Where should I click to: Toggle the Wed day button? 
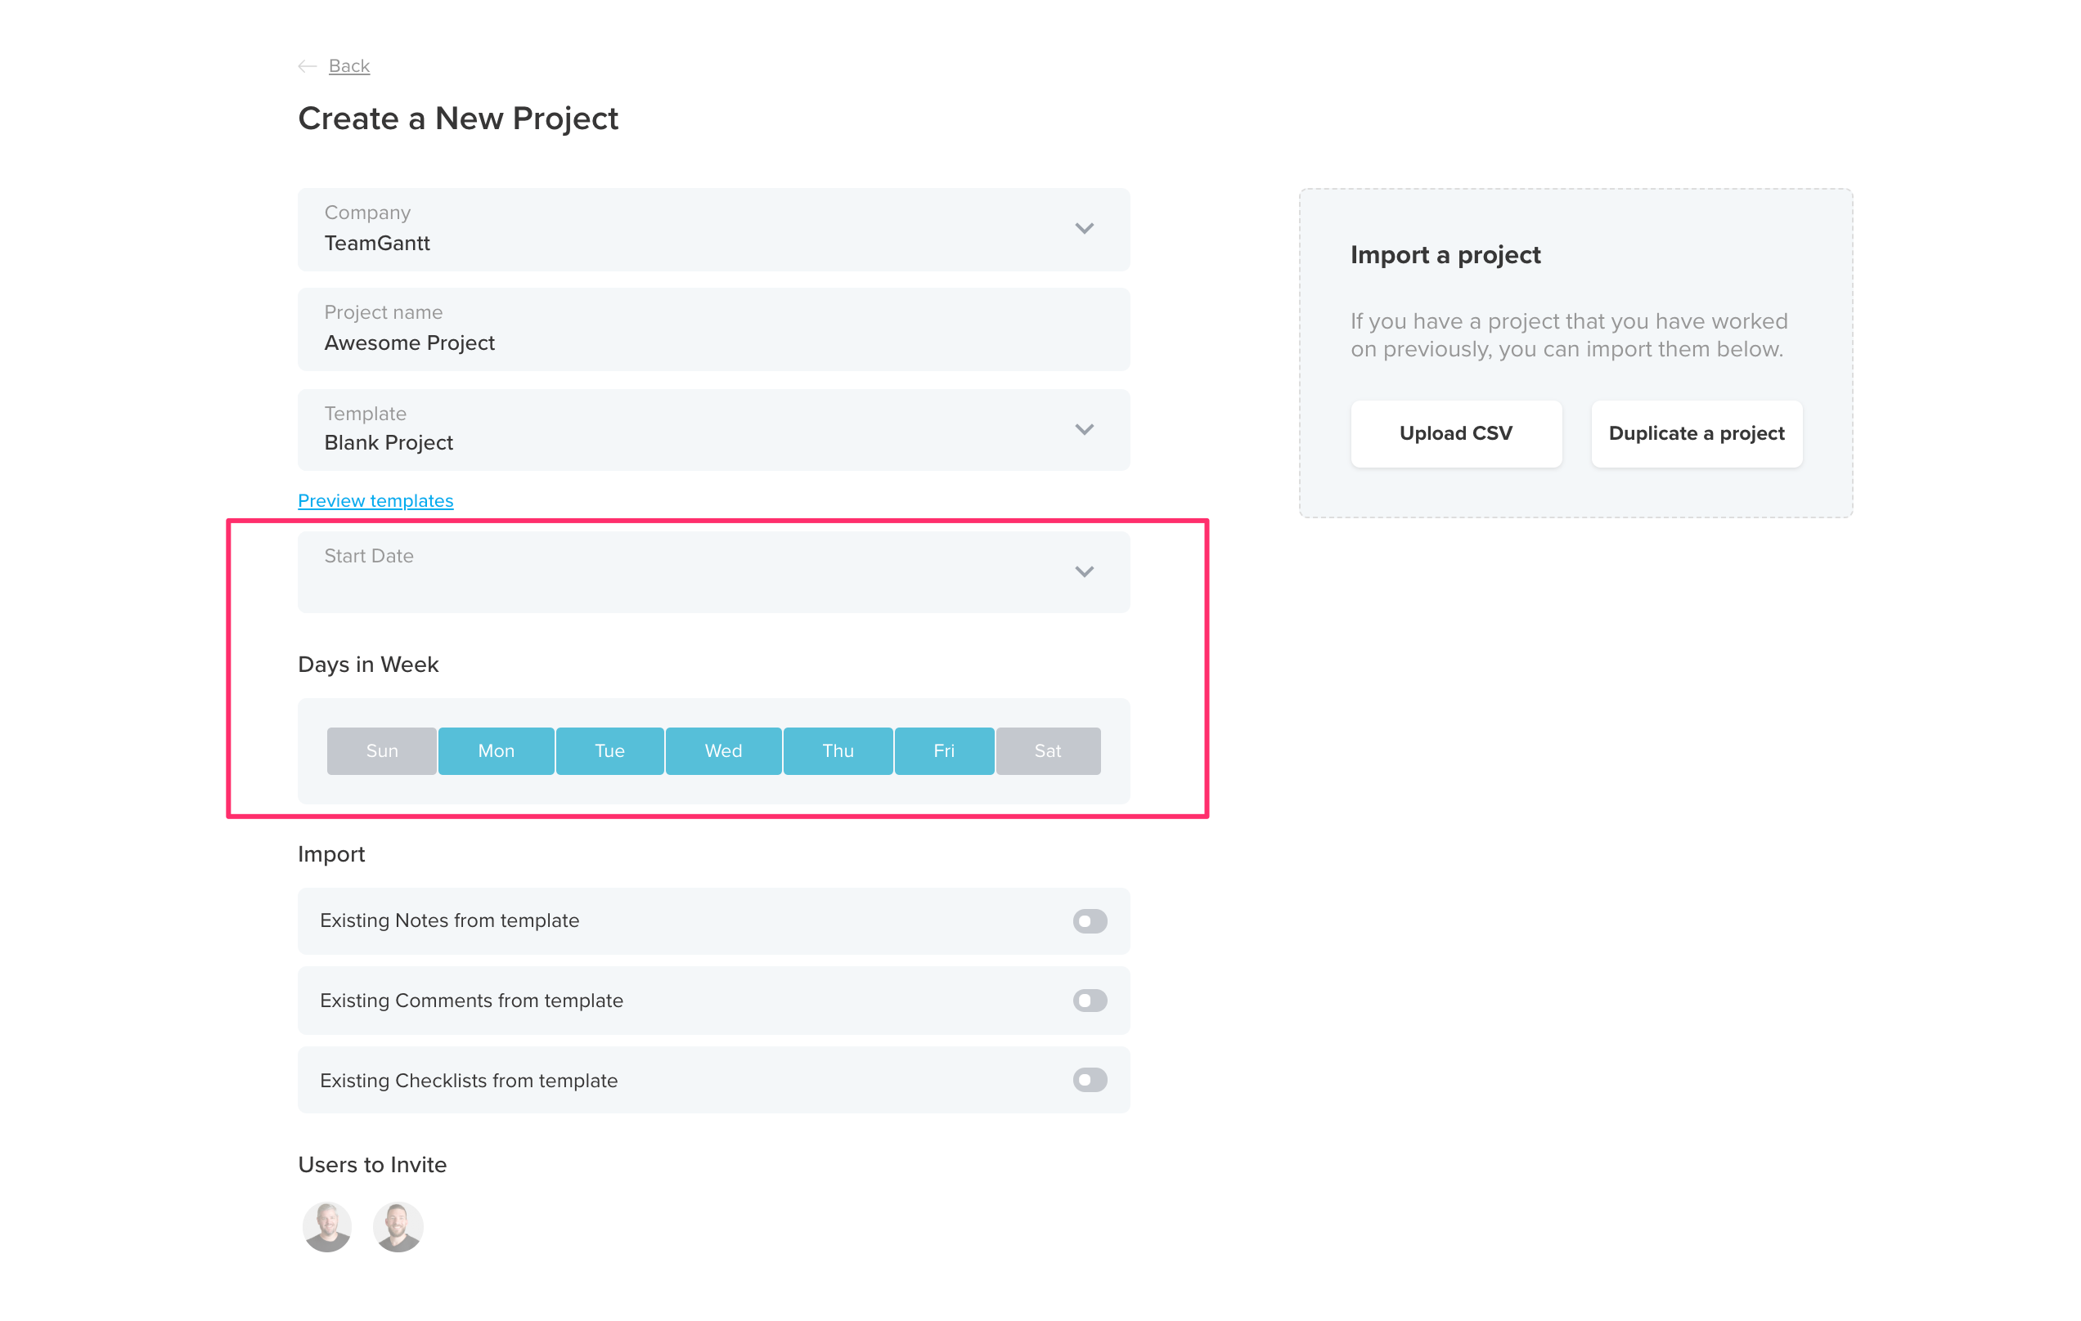pyautogui.click(x=723, y=750)
